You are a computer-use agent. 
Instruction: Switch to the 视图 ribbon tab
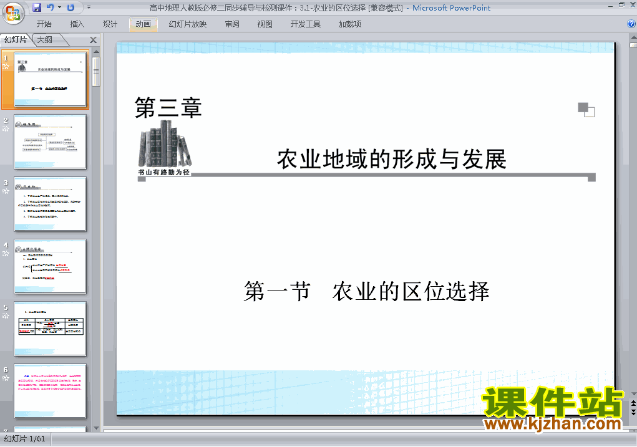(265, 24)
